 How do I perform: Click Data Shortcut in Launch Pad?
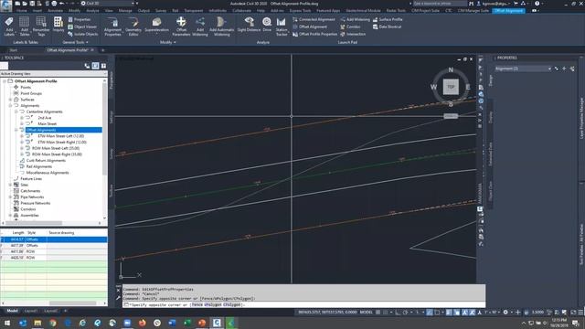387,27
